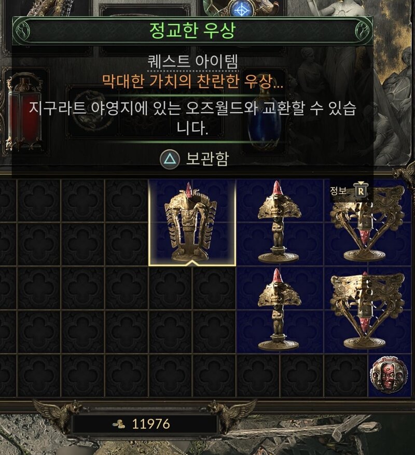Screen dimensions: 415x455
Task: Select the lower-right inverted triangle idol
Action: pyautogui.click(x=367, y=310)
